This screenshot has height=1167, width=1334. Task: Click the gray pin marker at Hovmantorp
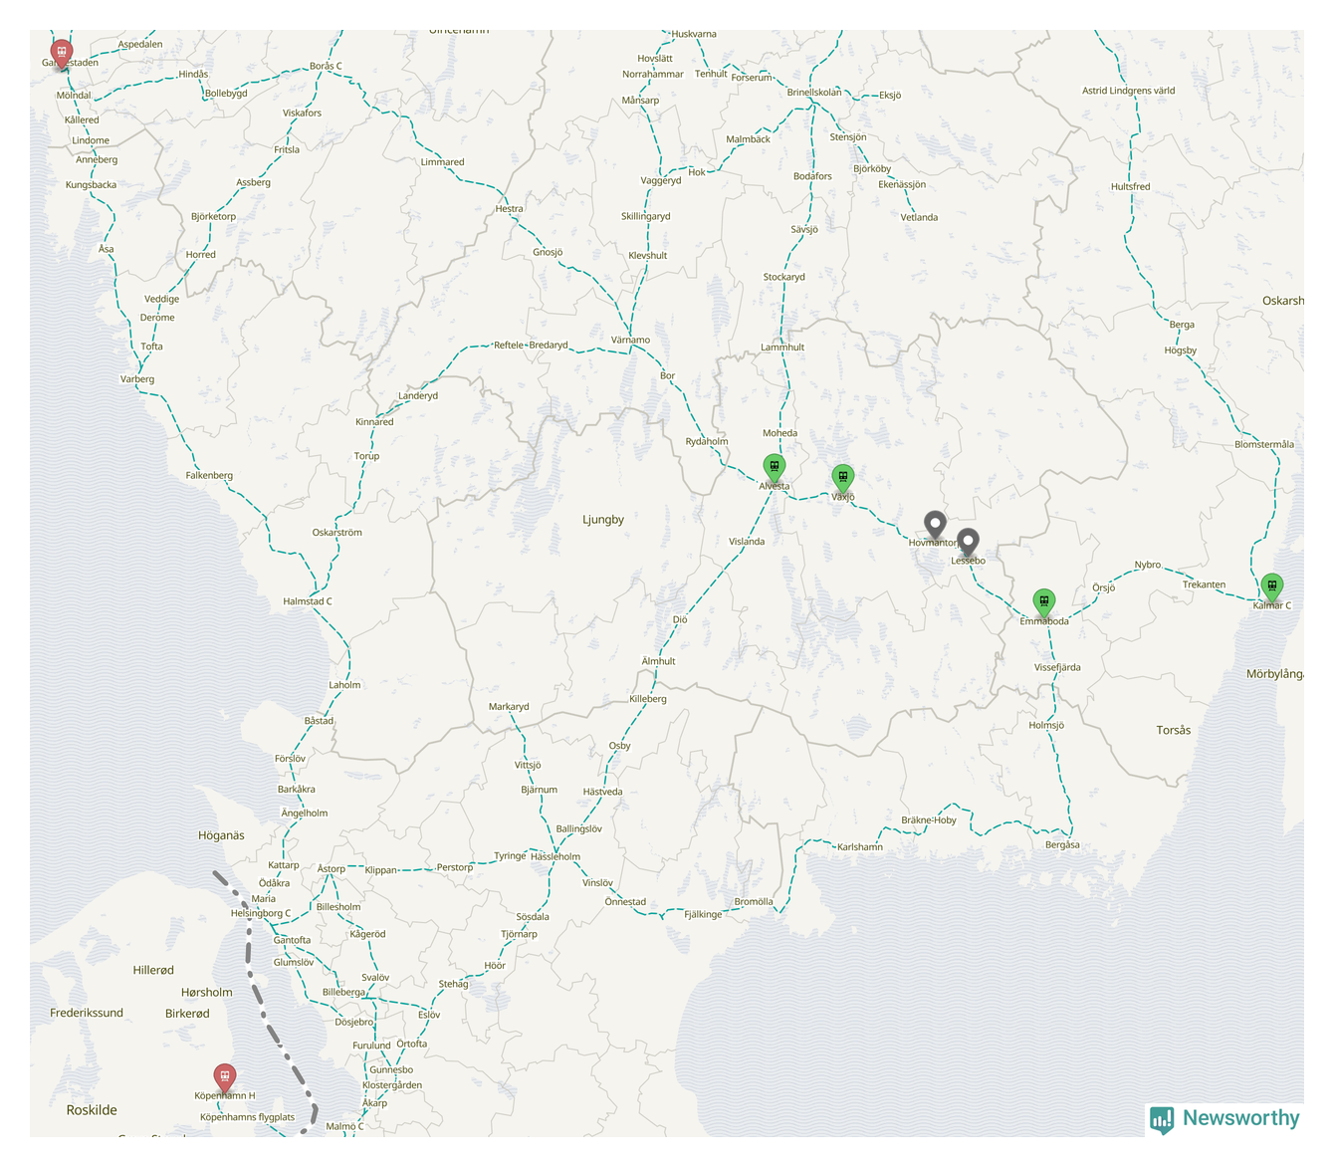click(x=935, y=525)
